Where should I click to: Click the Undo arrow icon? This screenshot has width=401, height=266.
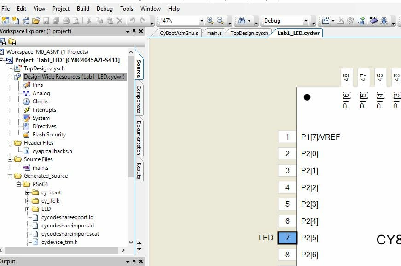[132, 21]
